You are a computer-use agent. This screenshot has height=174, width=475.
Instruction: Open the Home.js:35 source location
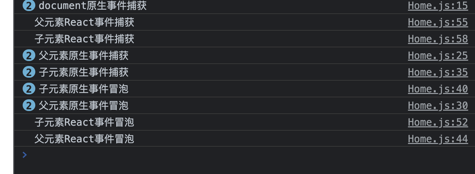pos(438,72)
